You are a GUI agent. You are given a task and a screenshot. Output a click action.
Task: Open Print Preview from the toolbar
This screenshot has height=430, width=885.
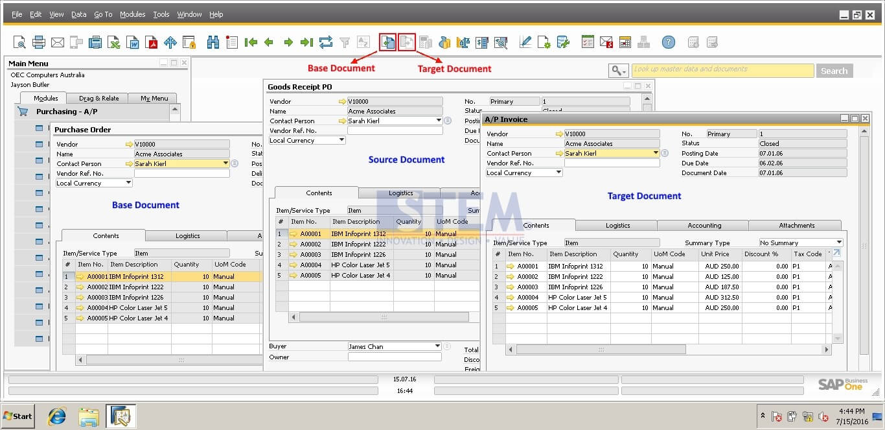[19, 42]
